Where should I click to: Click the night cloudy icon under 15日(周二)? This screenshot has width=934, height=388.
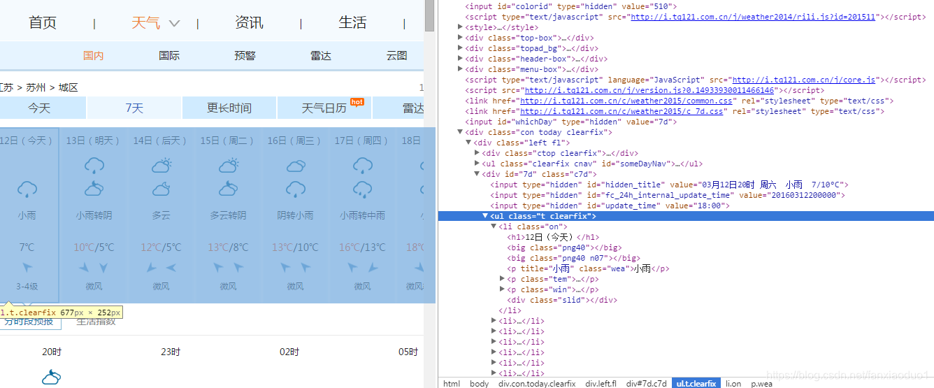(229, 189)
